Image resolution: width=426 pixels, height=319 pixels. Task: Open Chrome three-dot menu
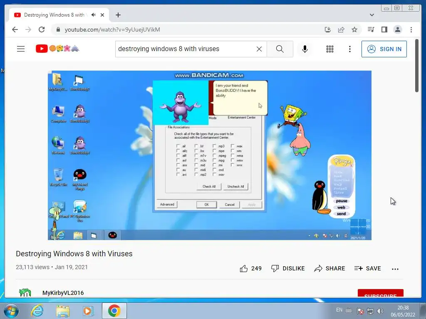tap(411, 29)
